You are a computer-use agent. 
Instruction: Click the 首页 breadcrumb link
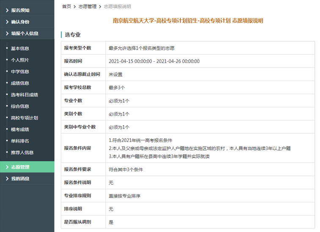click(x=66, y=6)
